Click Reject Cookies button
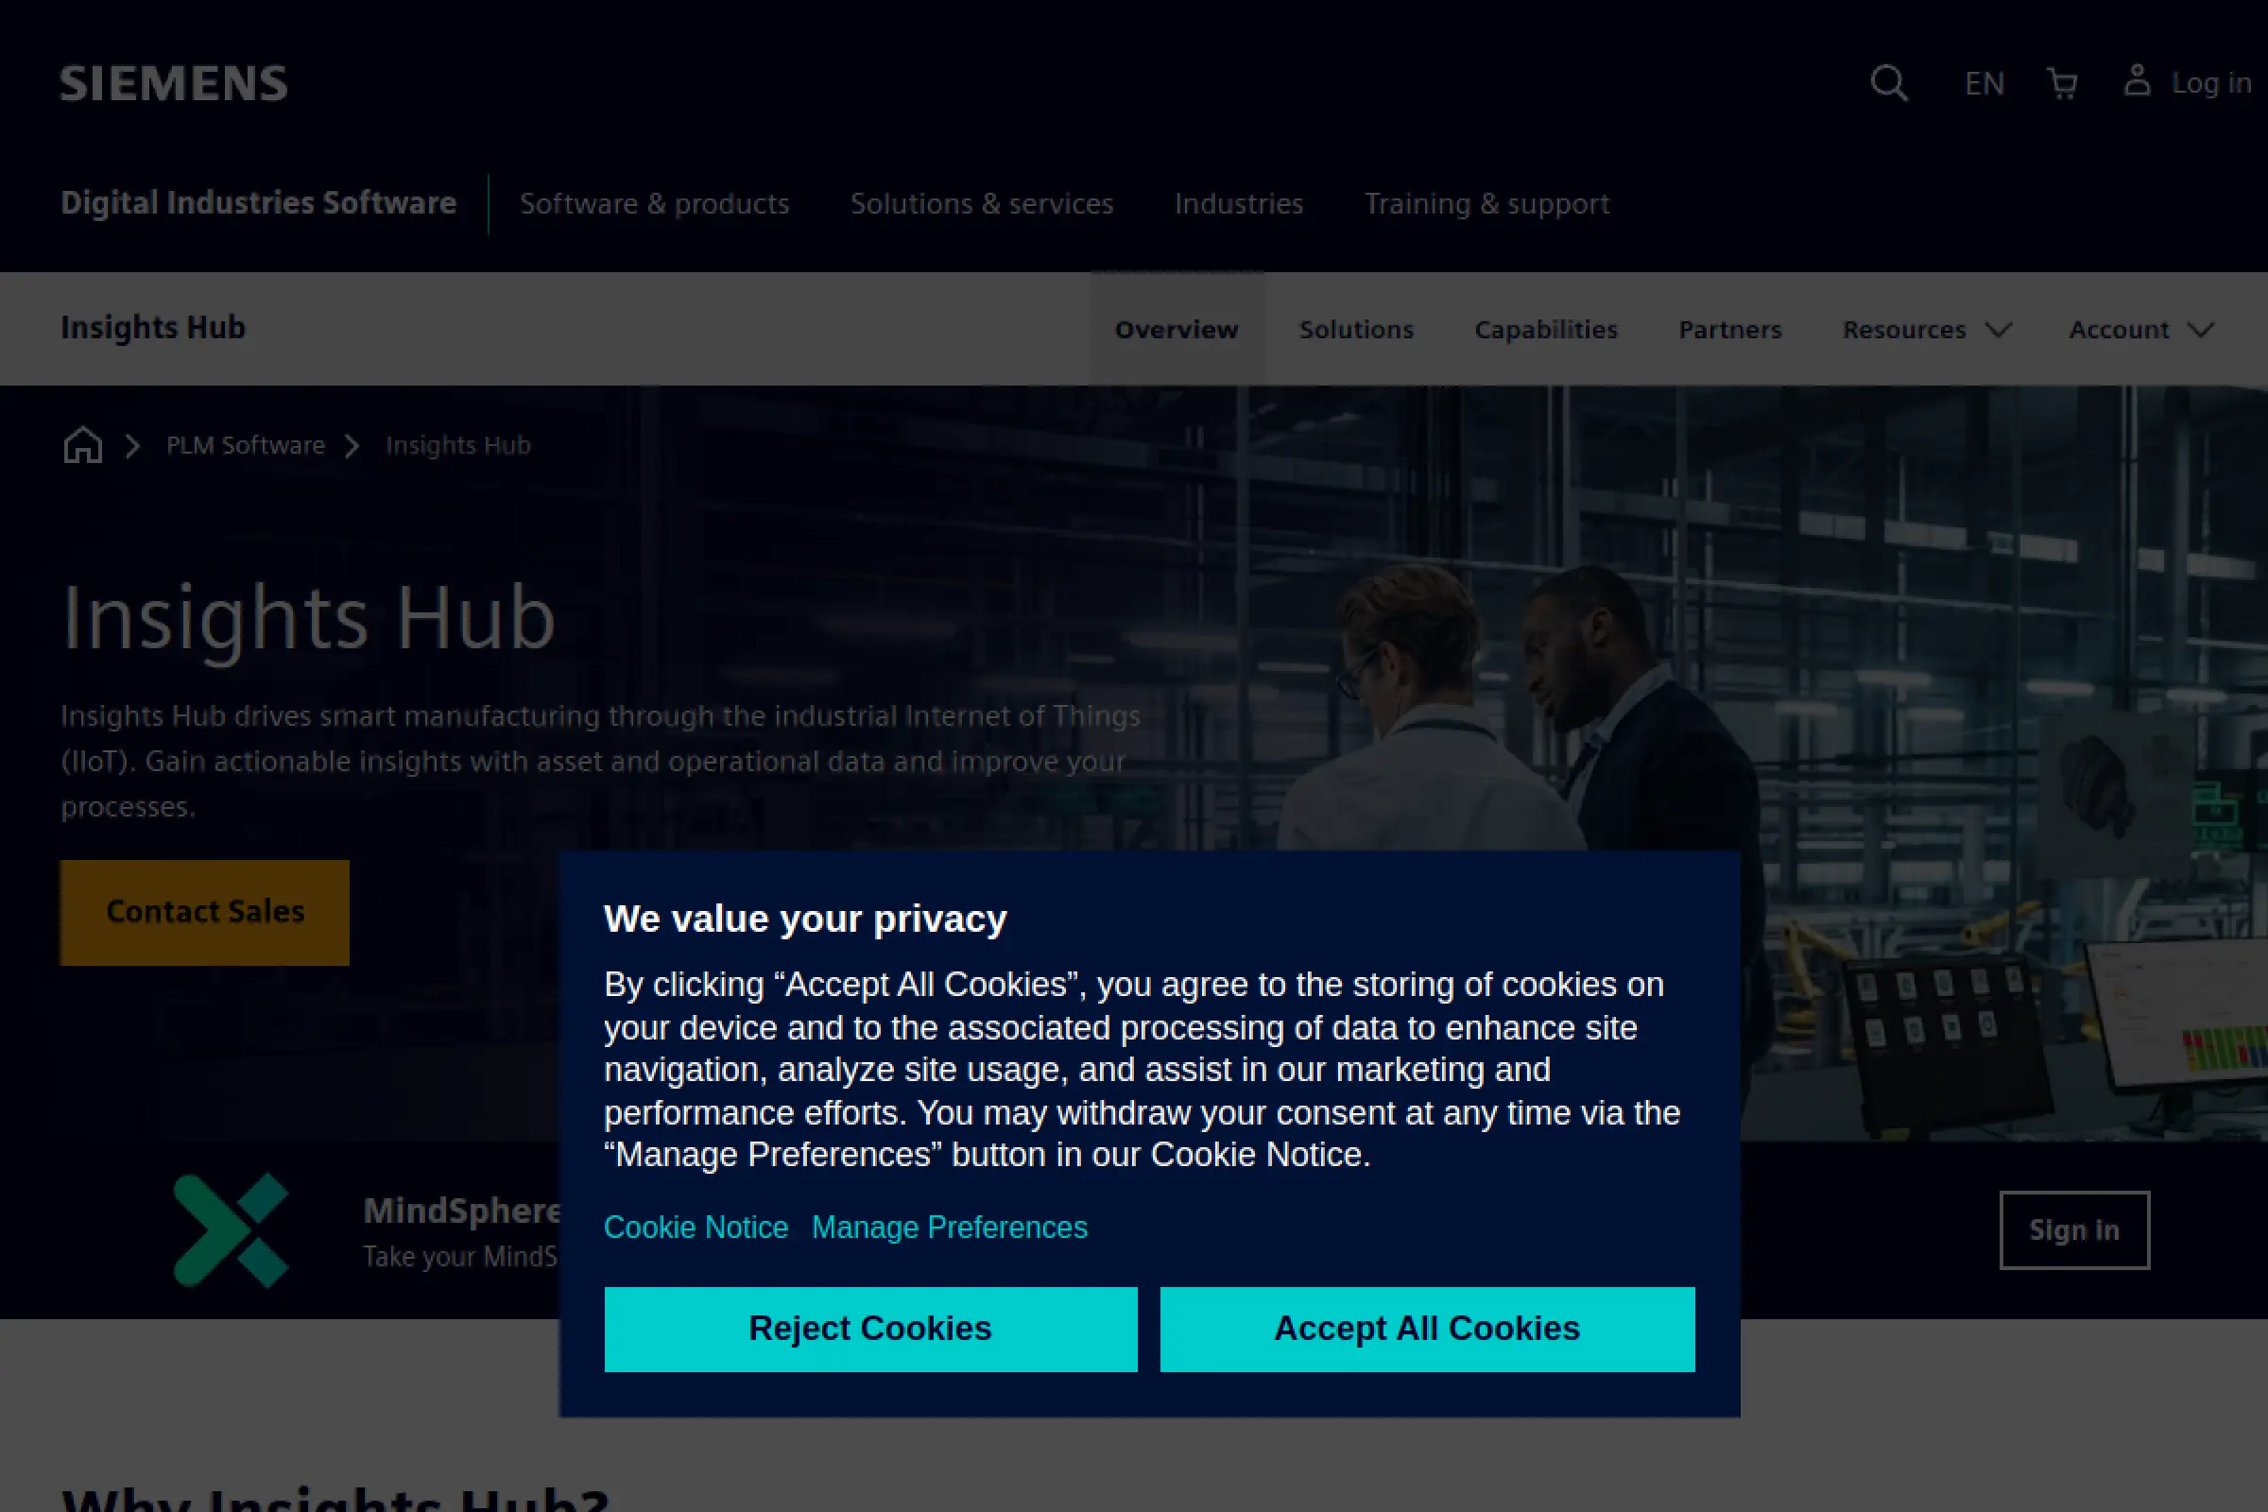2268x1512 pixels. [870, 1329]
